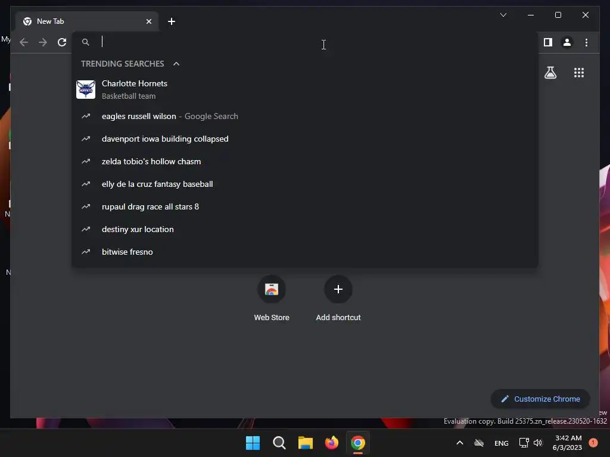Select the Charlotte Hornets suggestion
610x457 pixels.
pos(305,89)
